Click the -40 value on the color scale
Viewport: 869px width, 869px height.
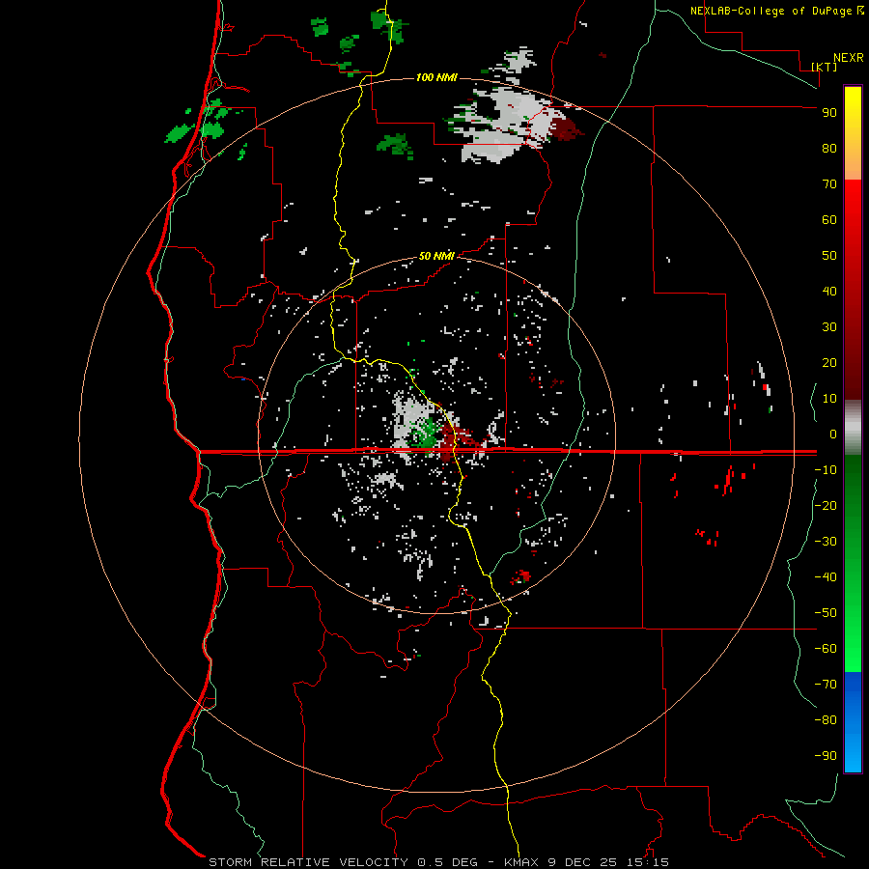pyautogui.click(x=826, y=577)
